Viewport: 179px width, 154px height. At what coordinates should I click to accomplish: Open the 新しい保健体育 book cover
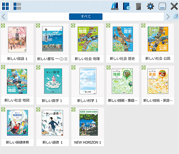tap(18, 123)
